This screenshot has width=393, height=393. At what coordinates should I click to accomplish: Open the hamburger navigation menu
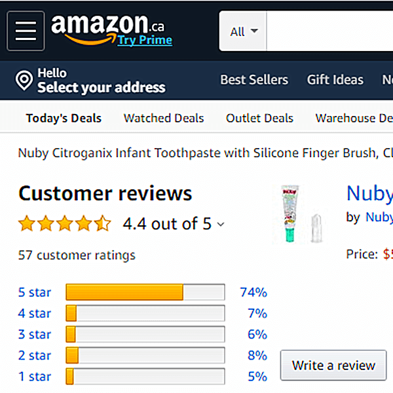point(26,31)
